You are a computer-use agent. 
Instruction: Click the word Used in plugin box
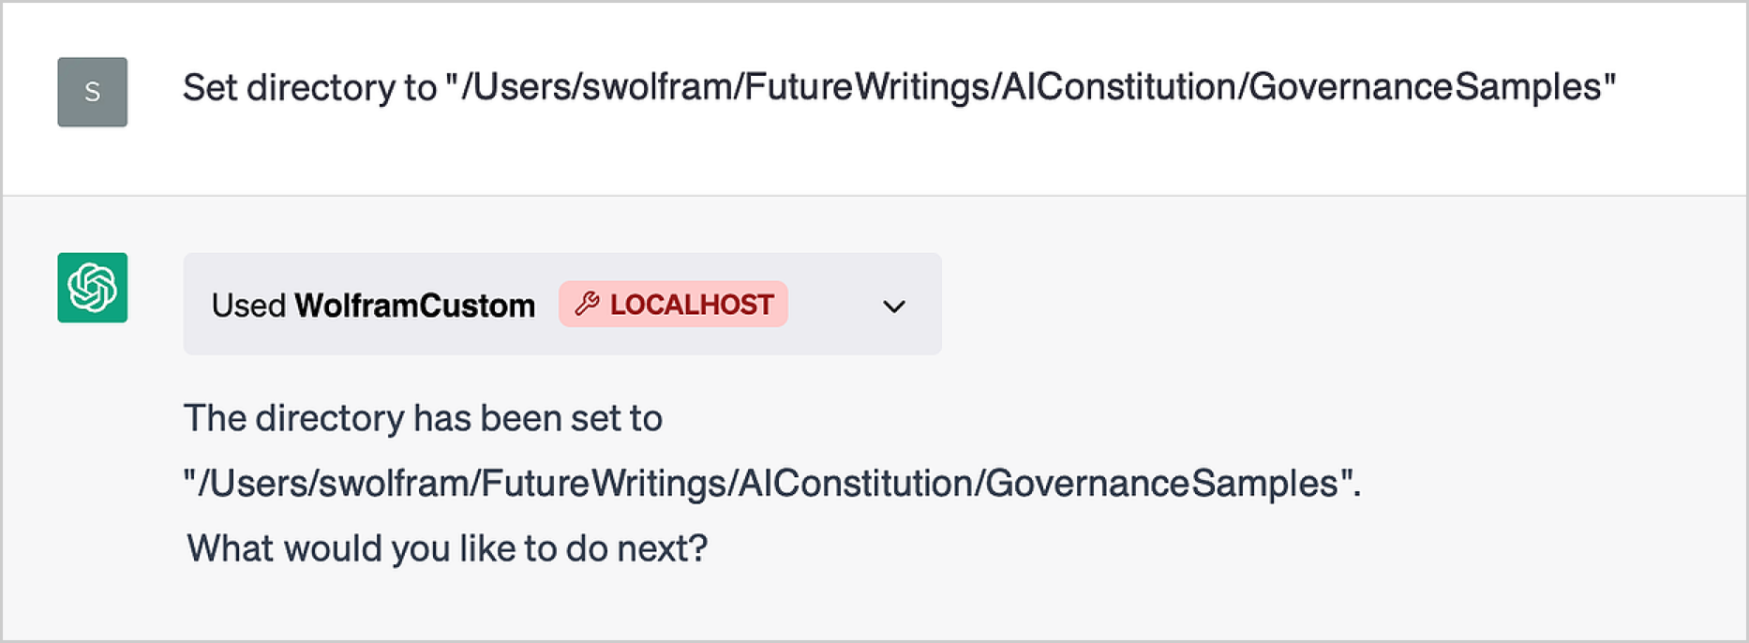click(248, 306)
